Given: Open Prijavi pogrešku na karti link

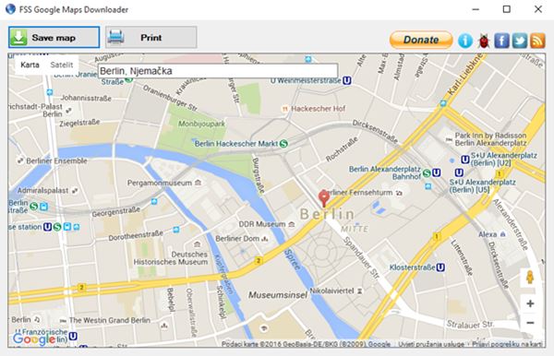Looking at the screenshot, I should pyautogui.click(x=507, y=344).
